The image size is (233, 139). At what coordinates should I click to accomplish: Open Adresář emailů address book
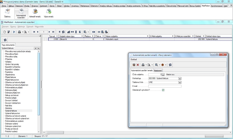pos(35,13)
